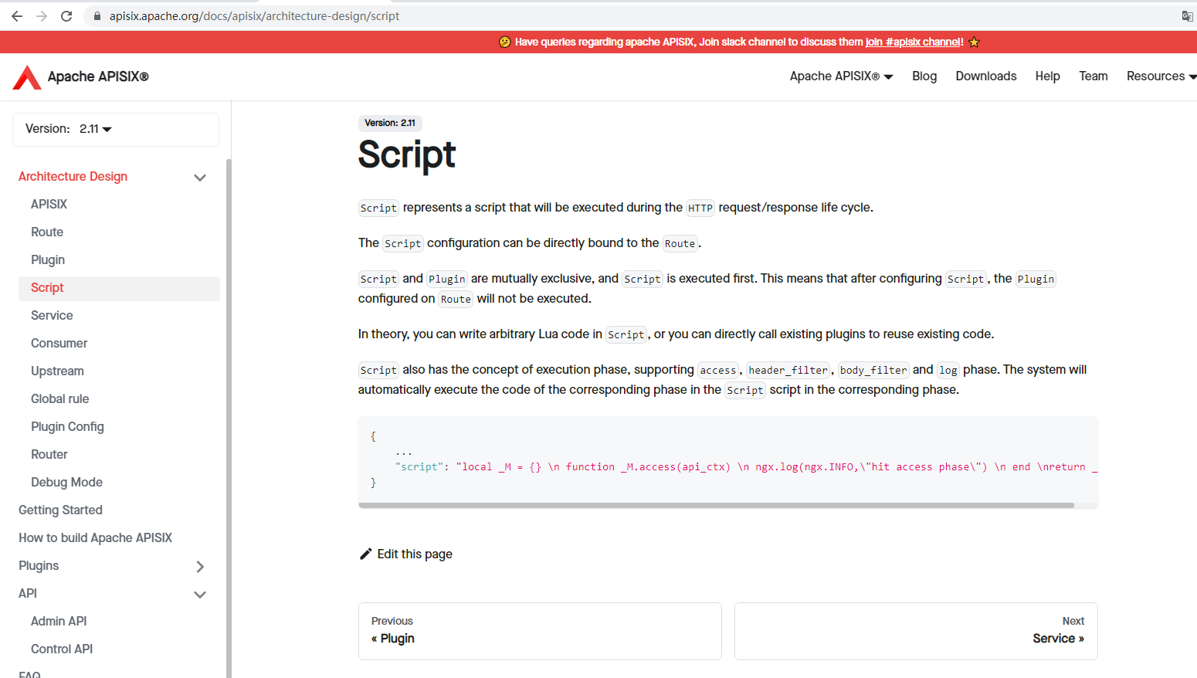This screenshot has width=1197, height=678.
Task: Open the translate page icon in address bar
Action: click(1187, 16)
